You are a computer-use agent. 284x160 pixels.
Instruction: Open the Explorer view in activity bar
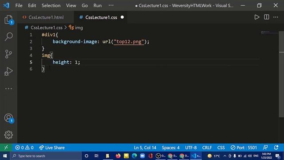(8, 20)
